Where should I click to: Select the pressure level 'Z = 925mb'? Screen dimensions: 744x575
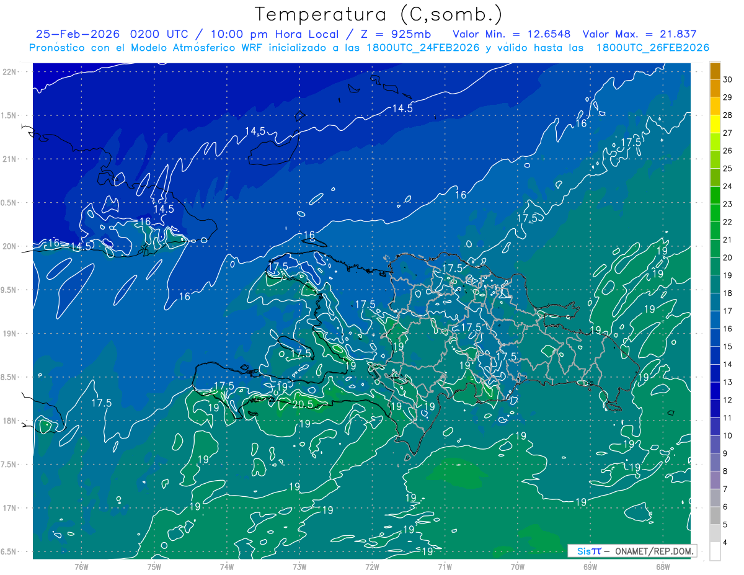point(395,34)
